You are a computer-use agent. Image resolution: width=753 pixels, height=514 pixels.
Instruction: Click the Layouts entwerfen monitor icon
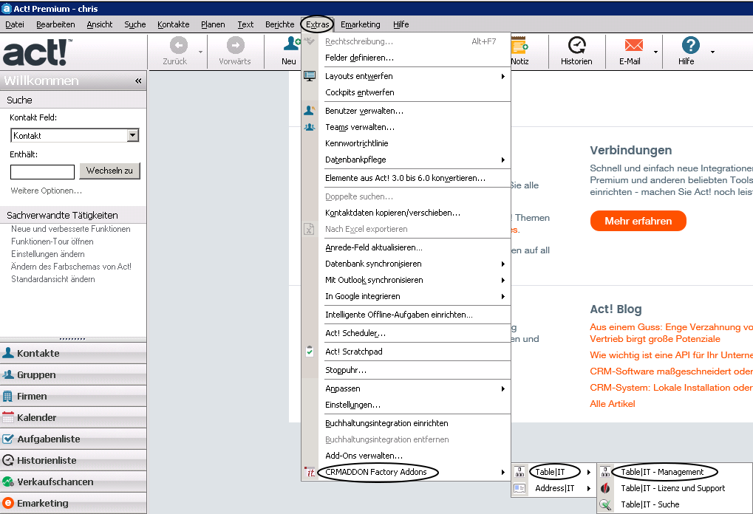coord(310,76)
